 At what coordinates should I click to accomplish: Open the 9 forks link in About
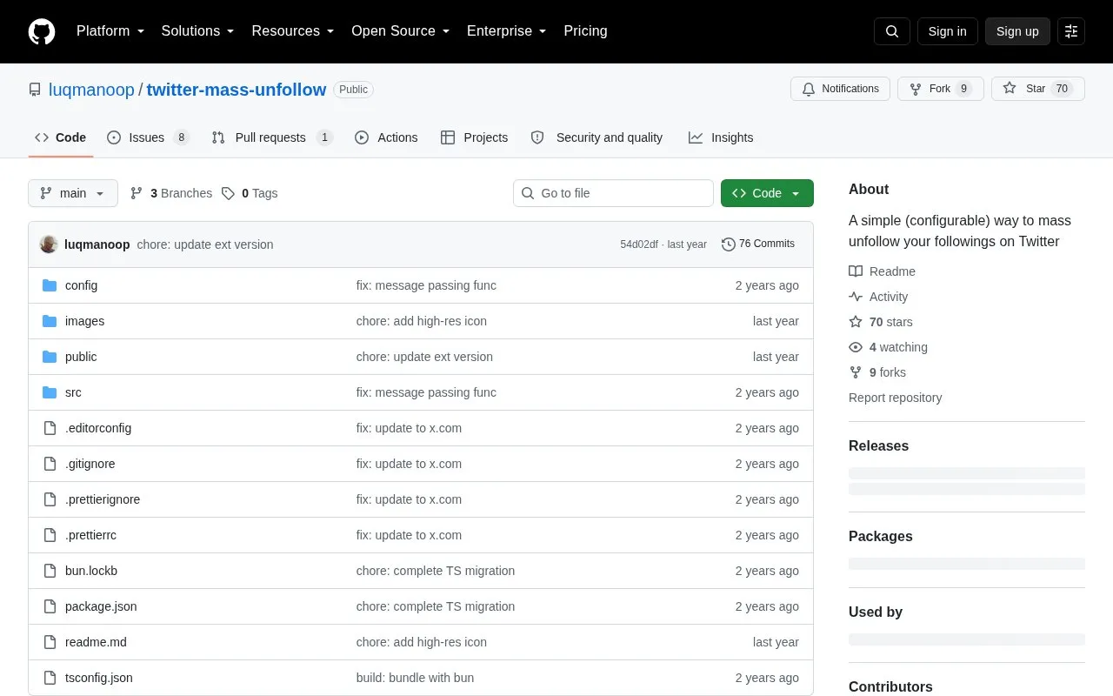[877, 372]
